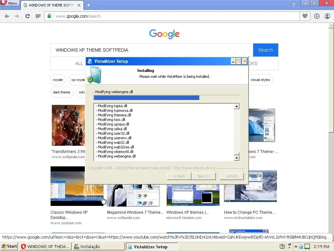The image size is (334, 251).
Task: Minimize the VistaMizer Setup window
Action: pos(233,61)
